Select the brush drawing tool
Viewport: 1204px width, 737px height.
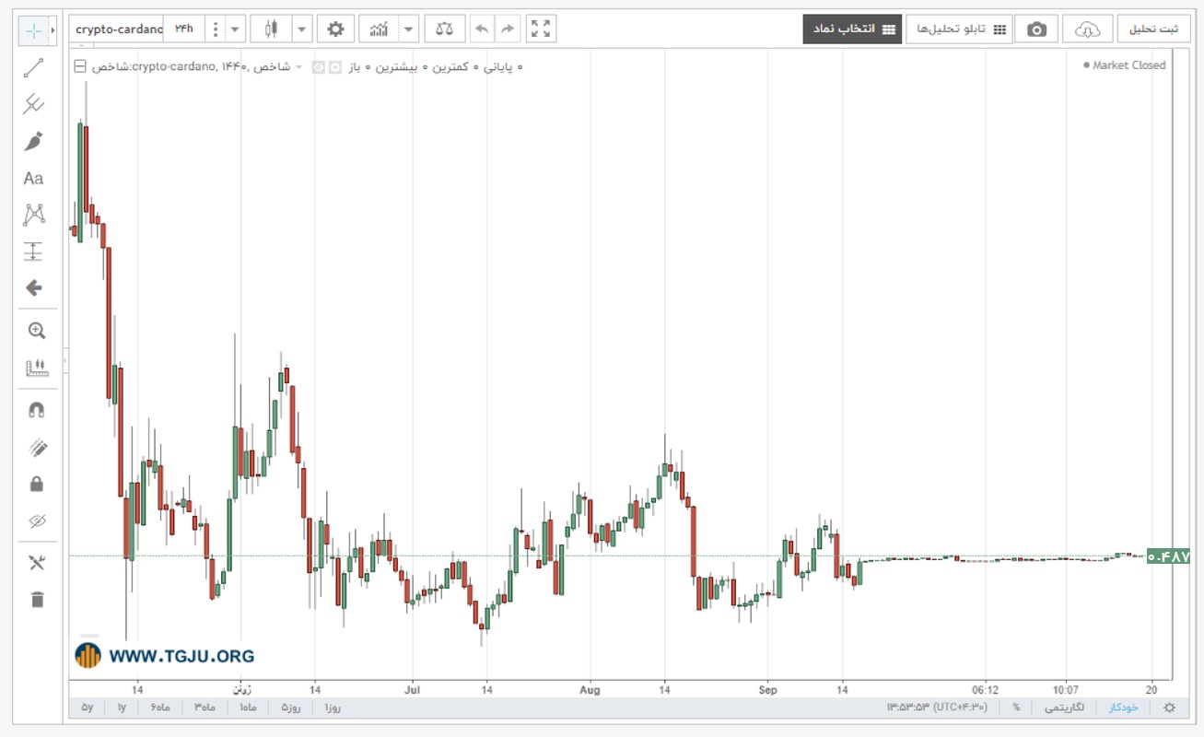pos(34,141)
